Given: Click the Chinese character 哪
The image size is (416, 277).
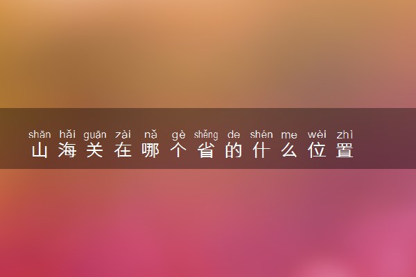Looking at the screenshot, I should click(x=150, y=150).
